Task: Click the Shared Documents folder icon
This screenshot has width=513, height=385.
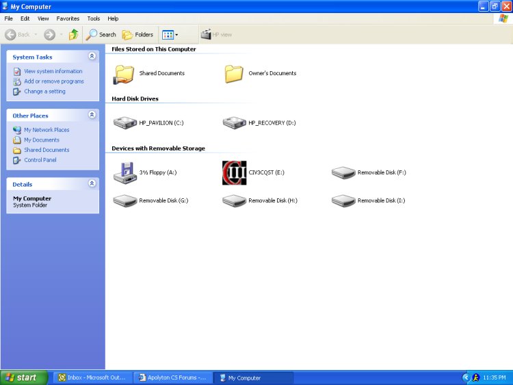Action: pos(125,73)
